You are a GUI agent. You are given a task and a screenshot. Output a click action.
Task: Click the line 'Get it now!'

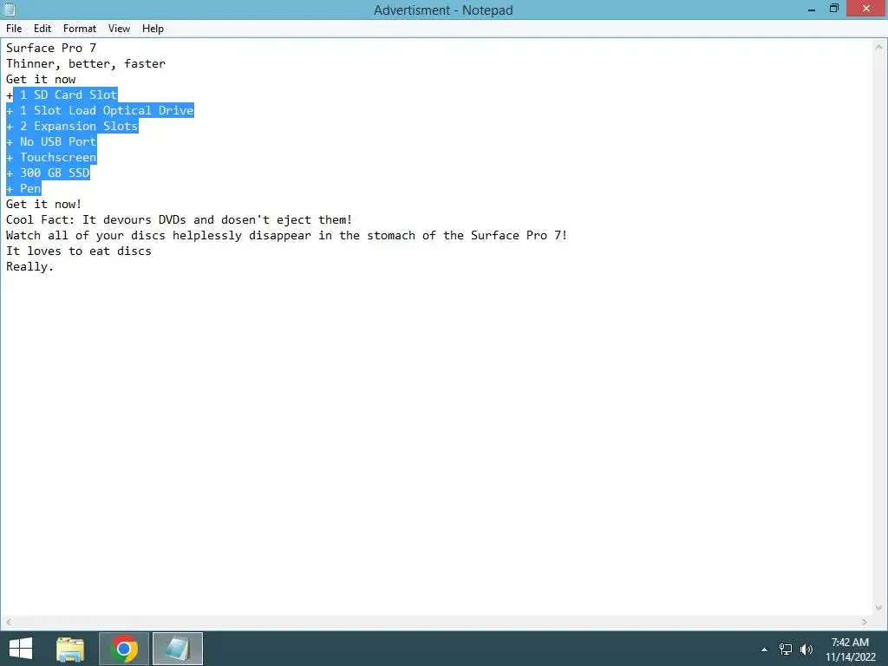pos(43,204)
